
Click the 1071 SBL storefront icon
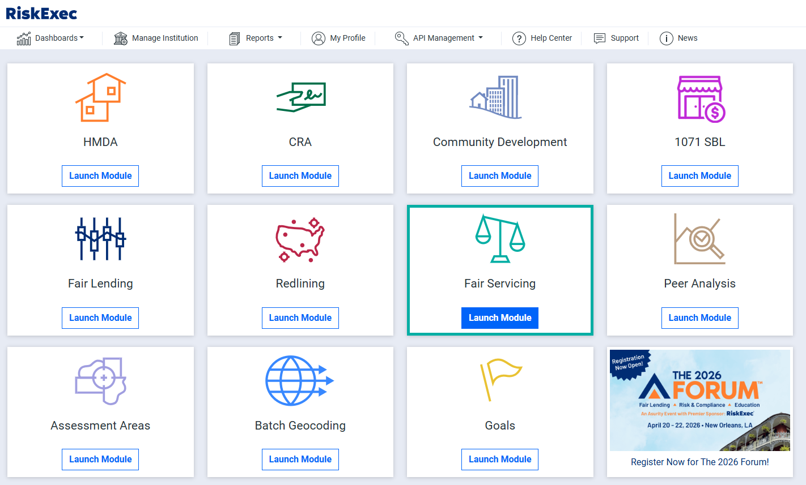(701, 98)
